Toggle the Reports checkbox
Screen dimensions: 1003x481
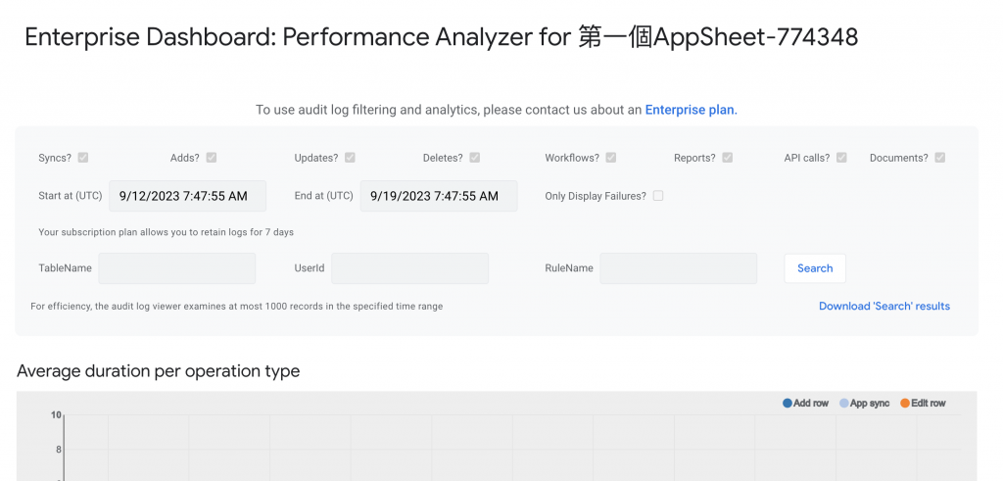click(727, 158)
